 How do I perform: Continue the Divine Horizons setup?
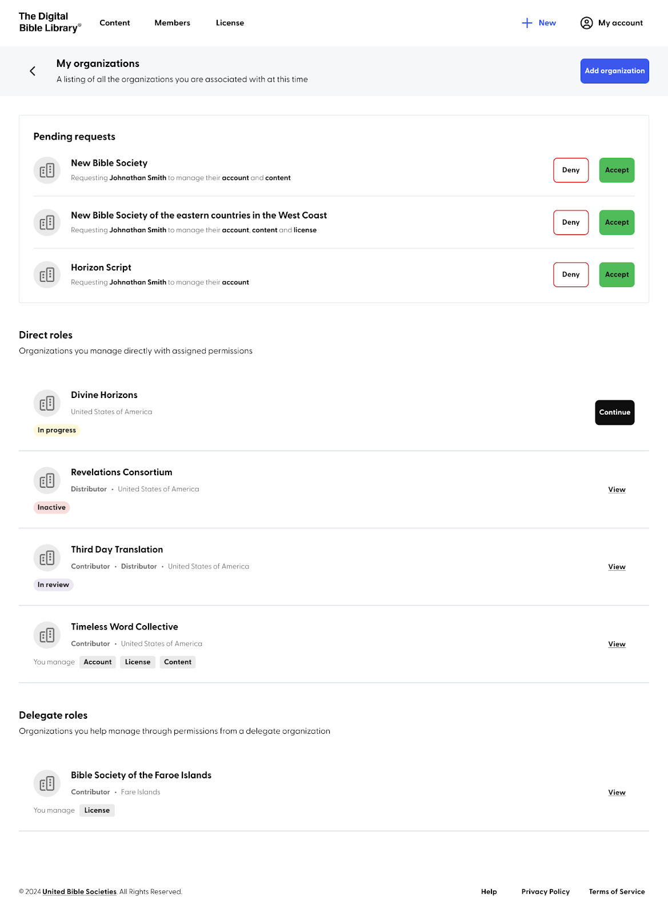coord(614,412)
